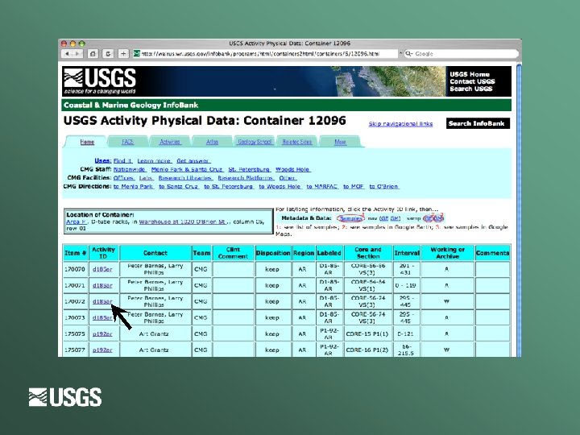This screenshot has height=435, width=580.
Task: Click Skip navigational links
Action: 400,124
